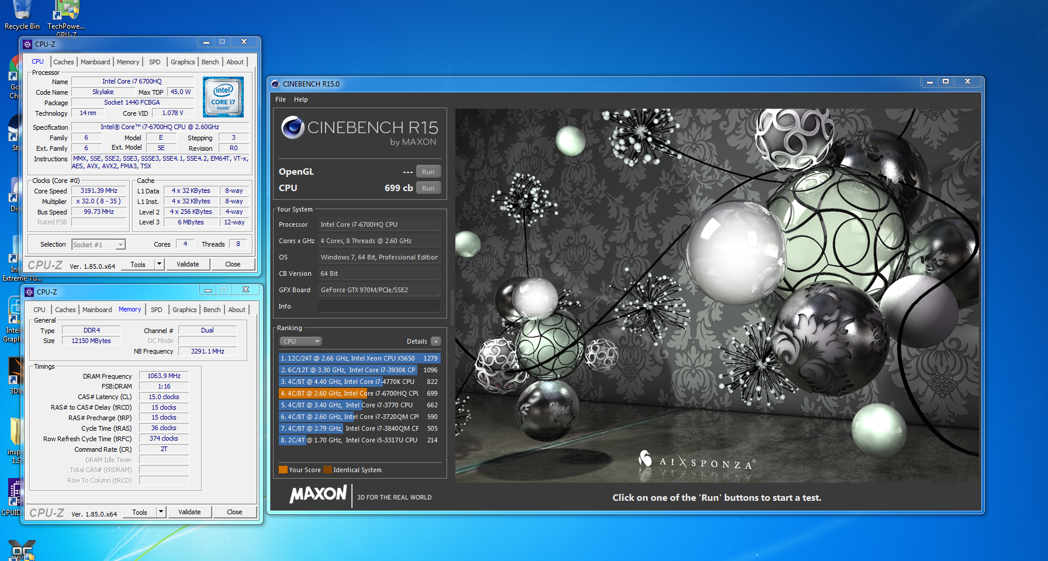Switch to Mainboard tab in top CPU-Z window
The width and height of the screenshot is (1048, 561).
tap(95, 62)
